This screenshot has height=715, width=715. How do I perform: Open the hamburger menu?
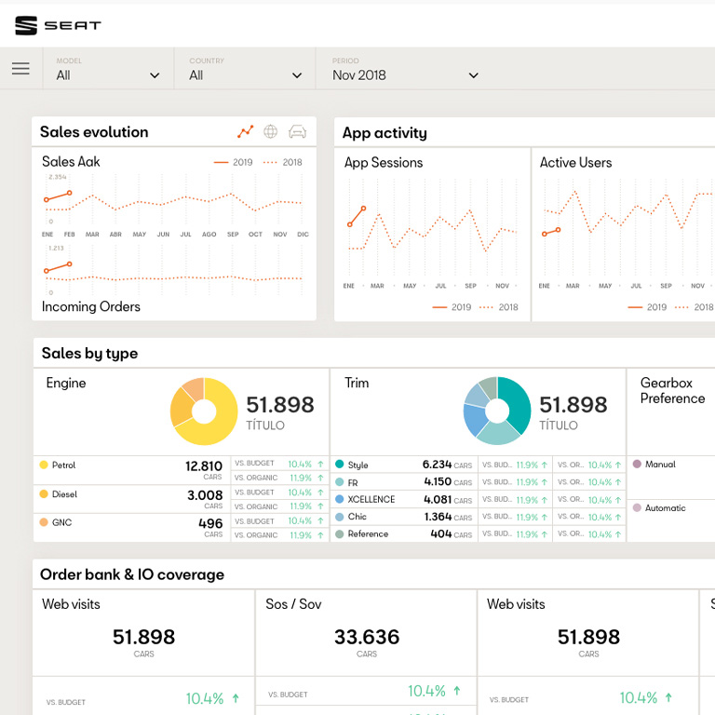click(x=20, y=69)
